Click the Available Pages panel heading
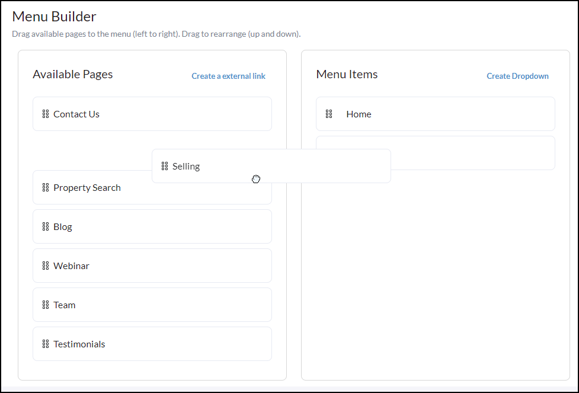 (73, 74)
